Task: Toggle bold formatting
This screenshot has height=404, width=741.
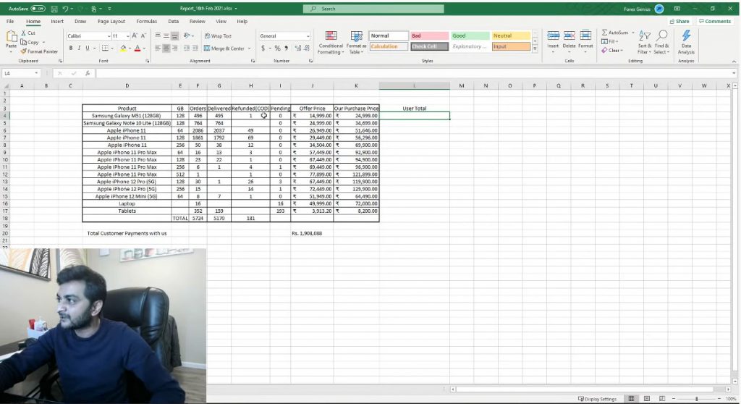Action: pos(71,49)
